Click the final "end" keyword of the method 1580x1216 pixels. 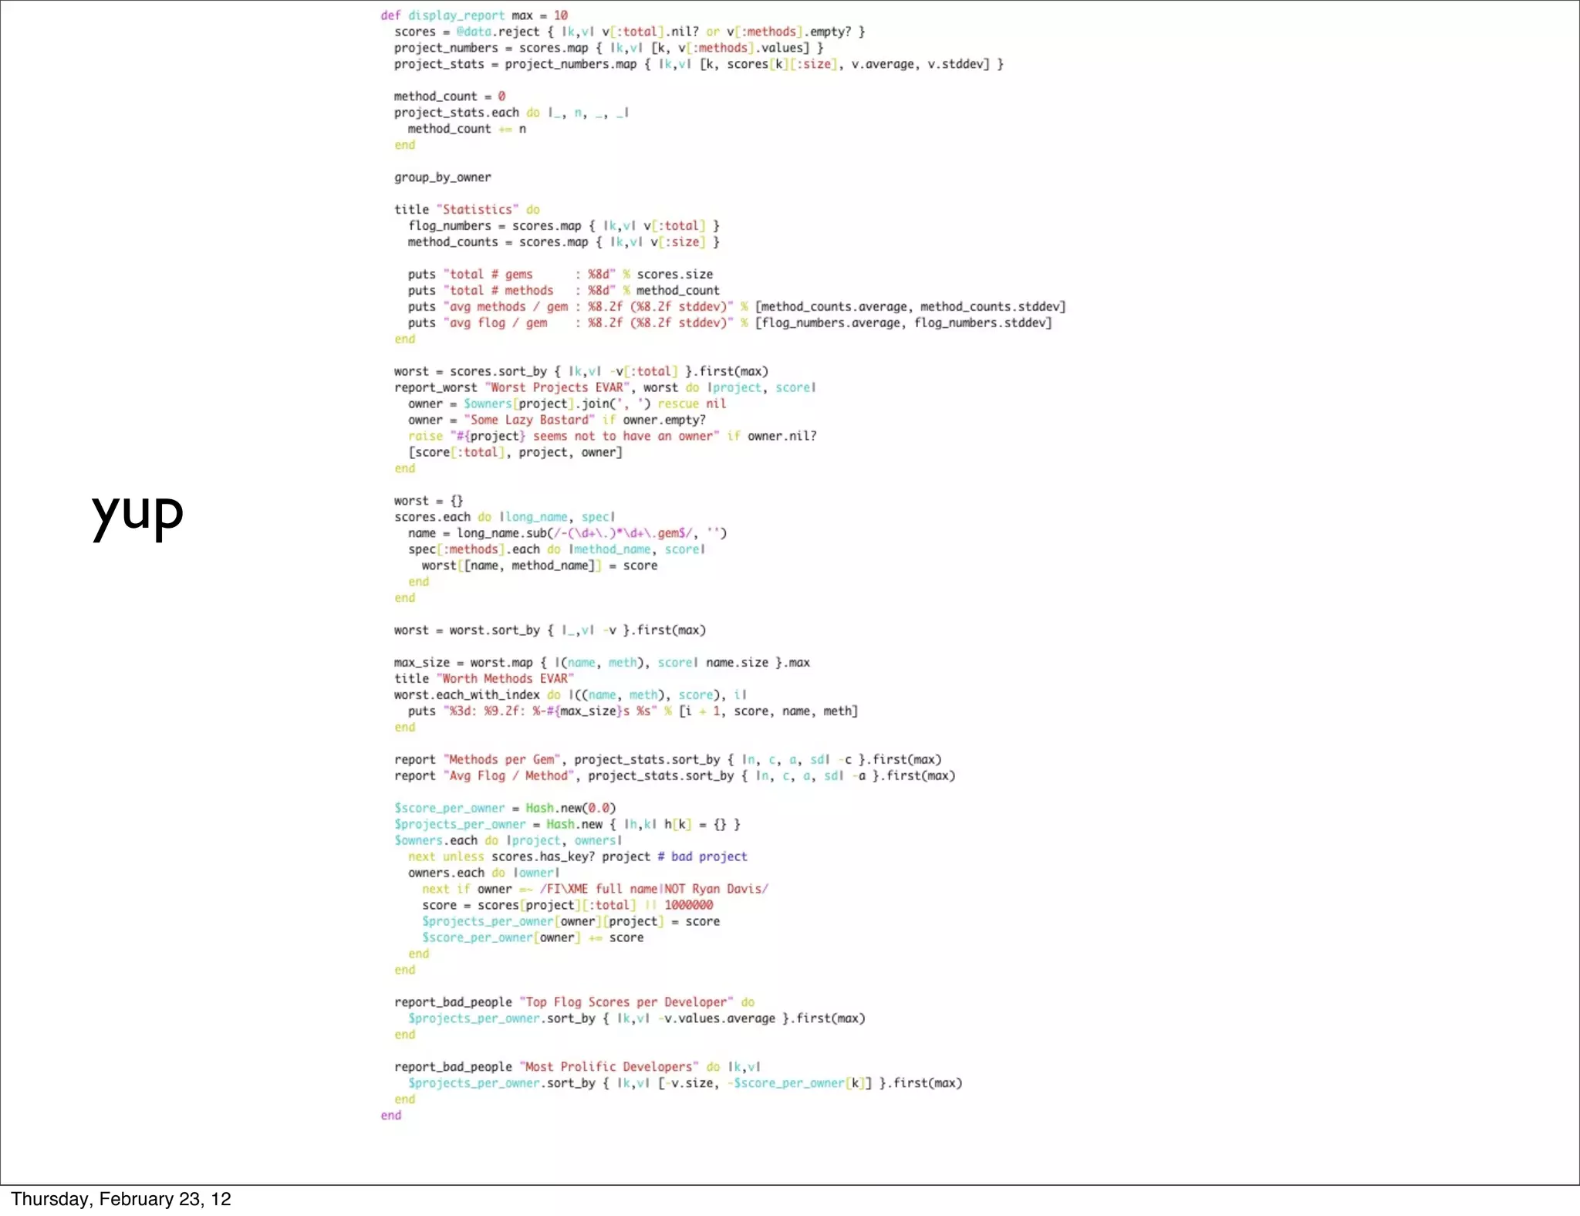[390, 1116]
